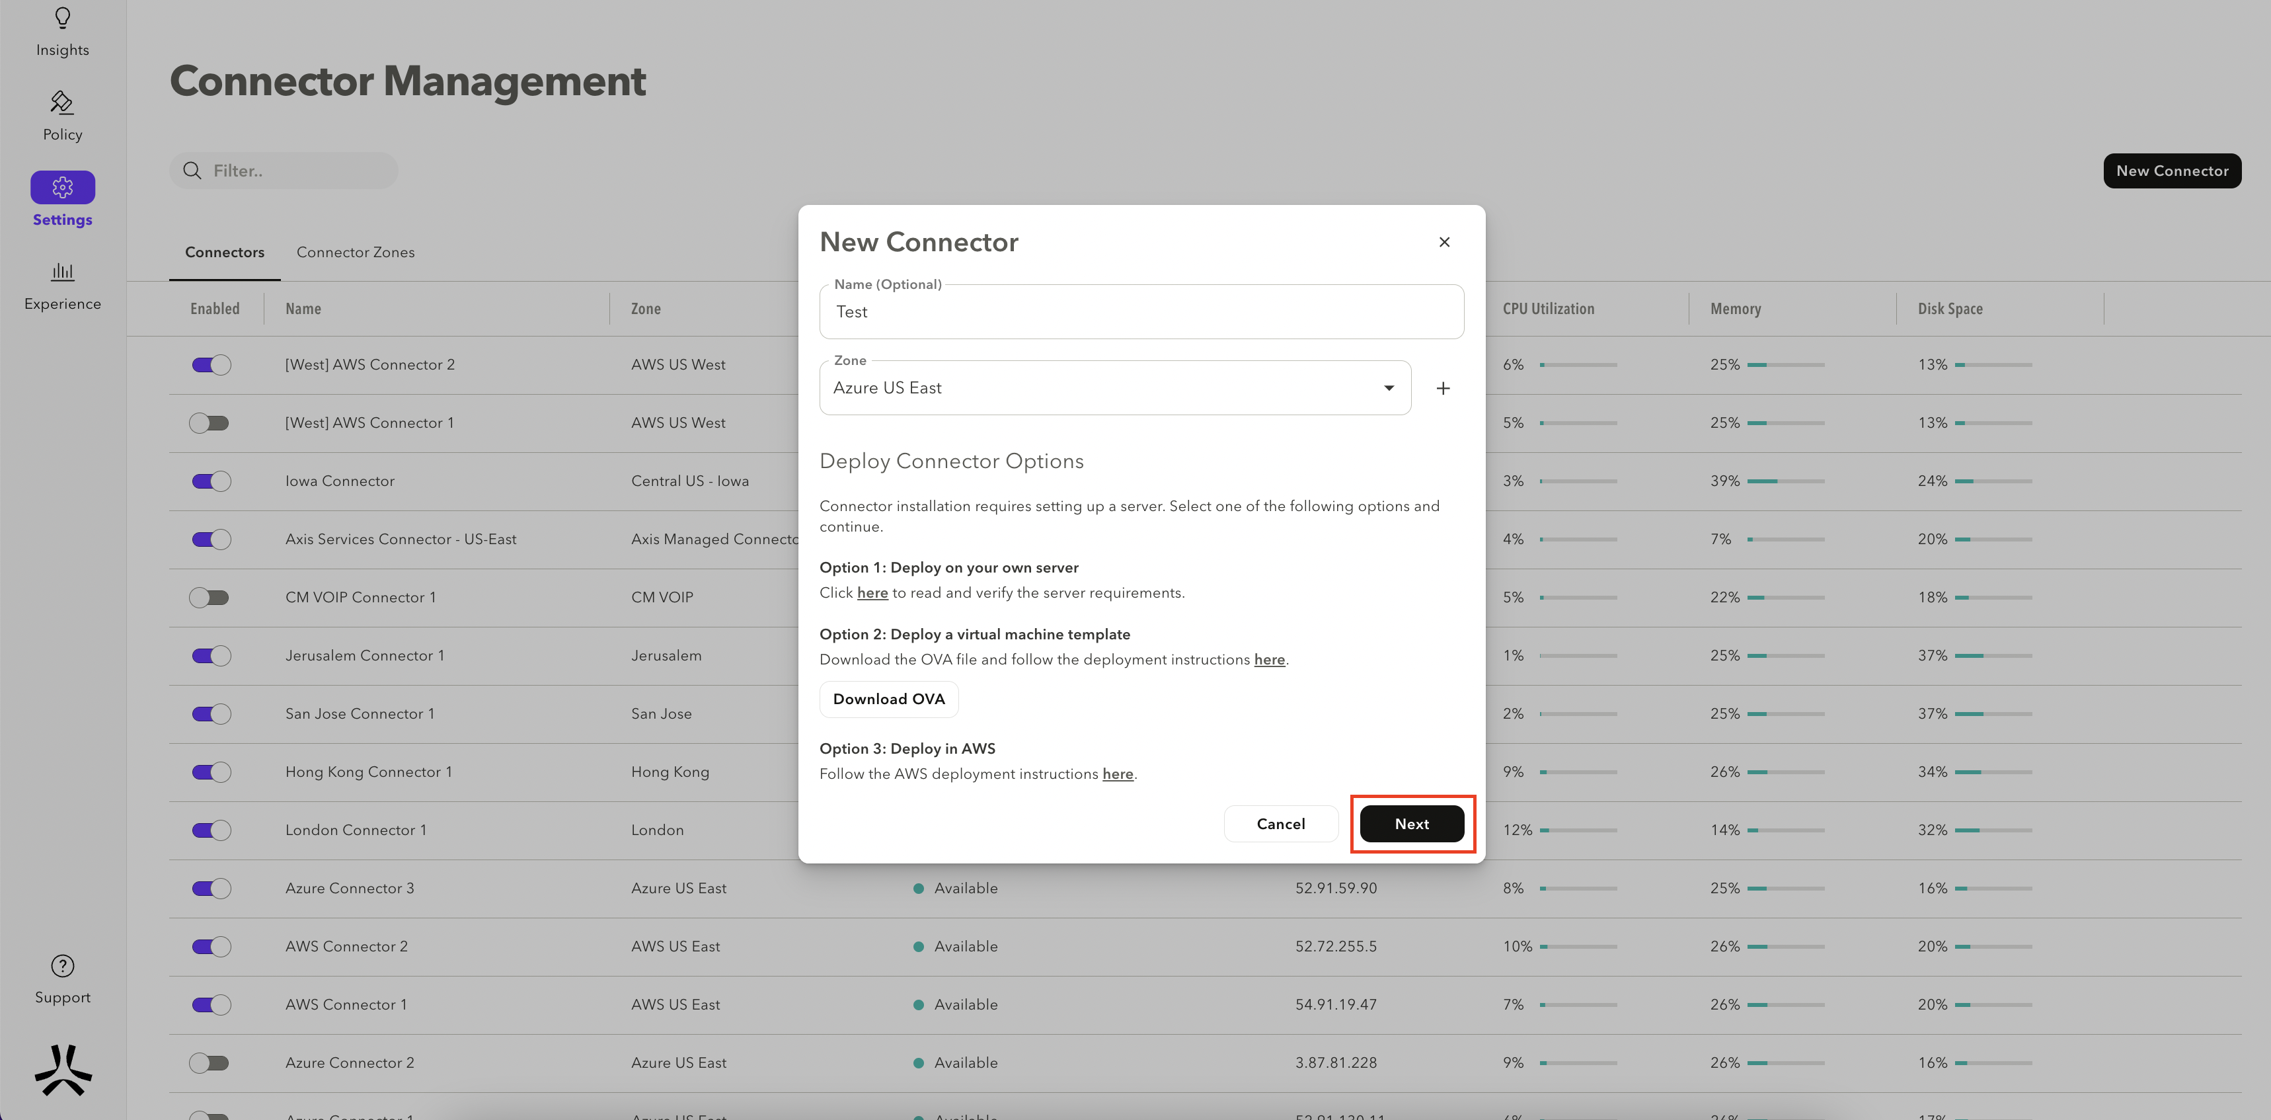This screenshot has width=2271, height=1120.
Task: Open the Experience chart icon
Action: [x=63, y=270]
